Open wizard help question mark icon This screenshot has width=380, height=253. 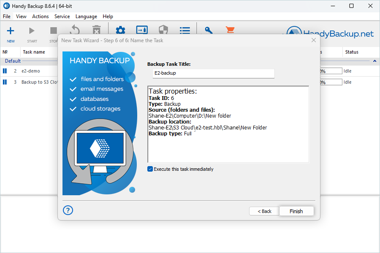coord(68,210)
